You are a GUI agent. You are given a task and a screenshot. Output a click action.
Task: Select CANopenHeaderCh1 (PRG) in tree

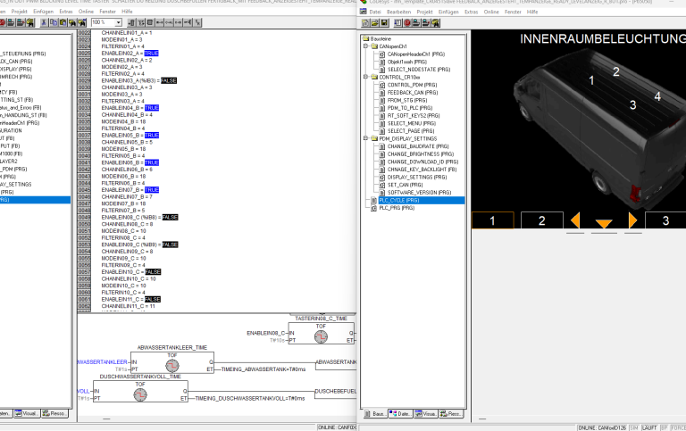point(415,54)
